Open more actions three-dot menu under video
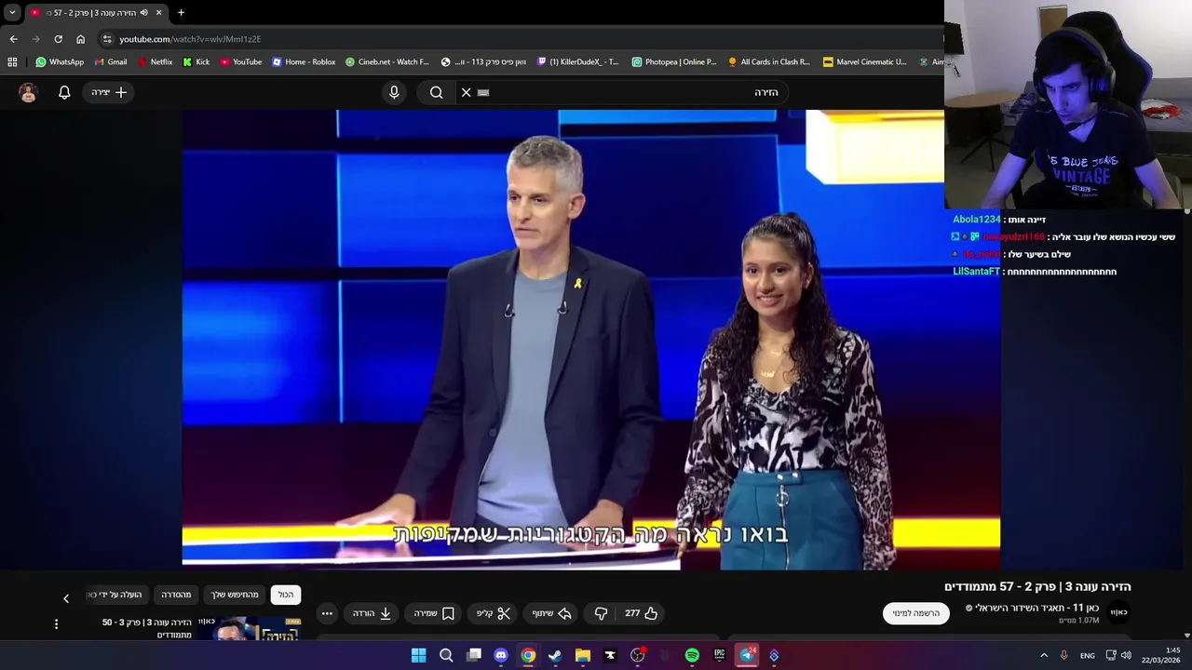 click(327, 613)
